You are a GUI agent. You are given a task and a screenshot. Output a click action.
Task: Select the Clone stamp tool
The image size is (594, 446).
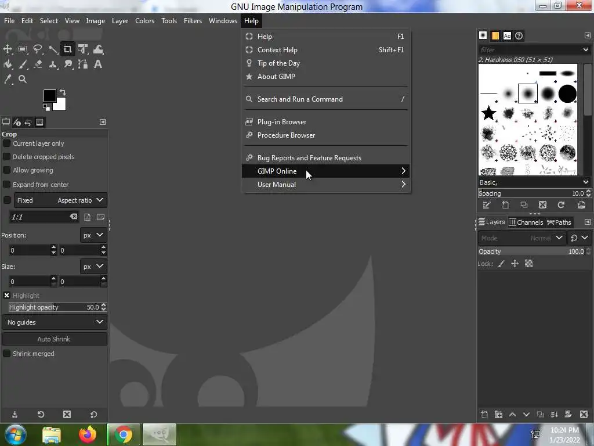[x=53, y=64]
